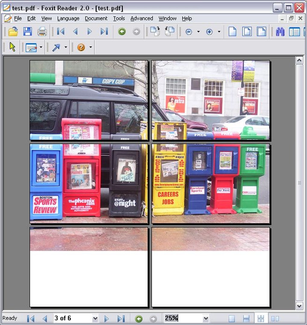Image resolution: width=307 pixels, height=325 pixels.
Task: Switch to facing pages layout mode
Action: pyautogui.click(x=275, y=318)
